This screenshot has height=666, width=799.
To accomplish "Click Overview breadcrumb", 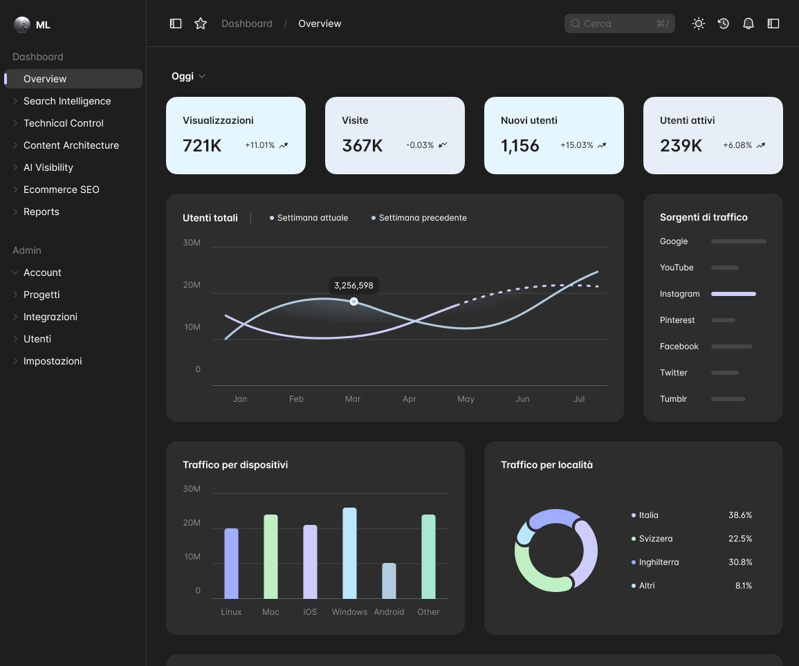I will [320, 24].
